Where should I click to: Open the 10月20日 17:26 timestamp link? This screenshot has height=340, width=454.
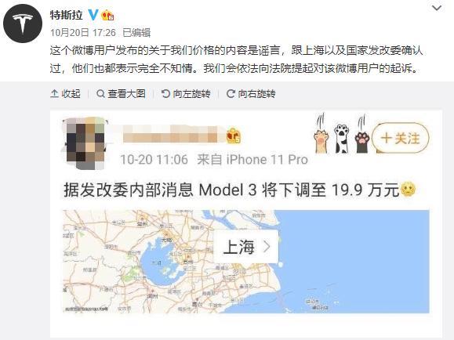coord(83,33)
